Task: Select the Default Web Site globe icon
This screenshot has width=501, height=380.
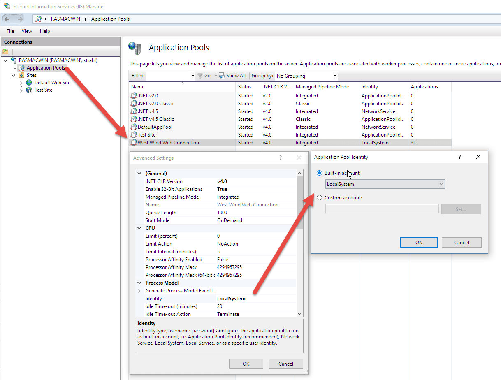Action: (x=29, y=83)
